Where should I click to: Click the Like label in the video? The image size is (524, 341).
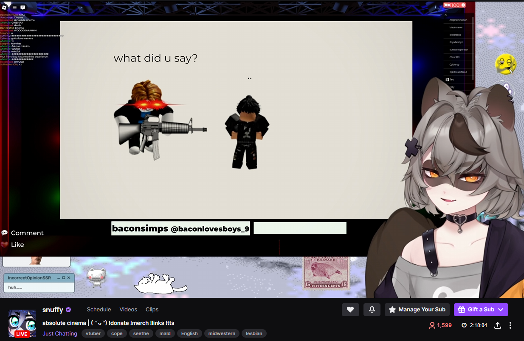coord(17,245)
